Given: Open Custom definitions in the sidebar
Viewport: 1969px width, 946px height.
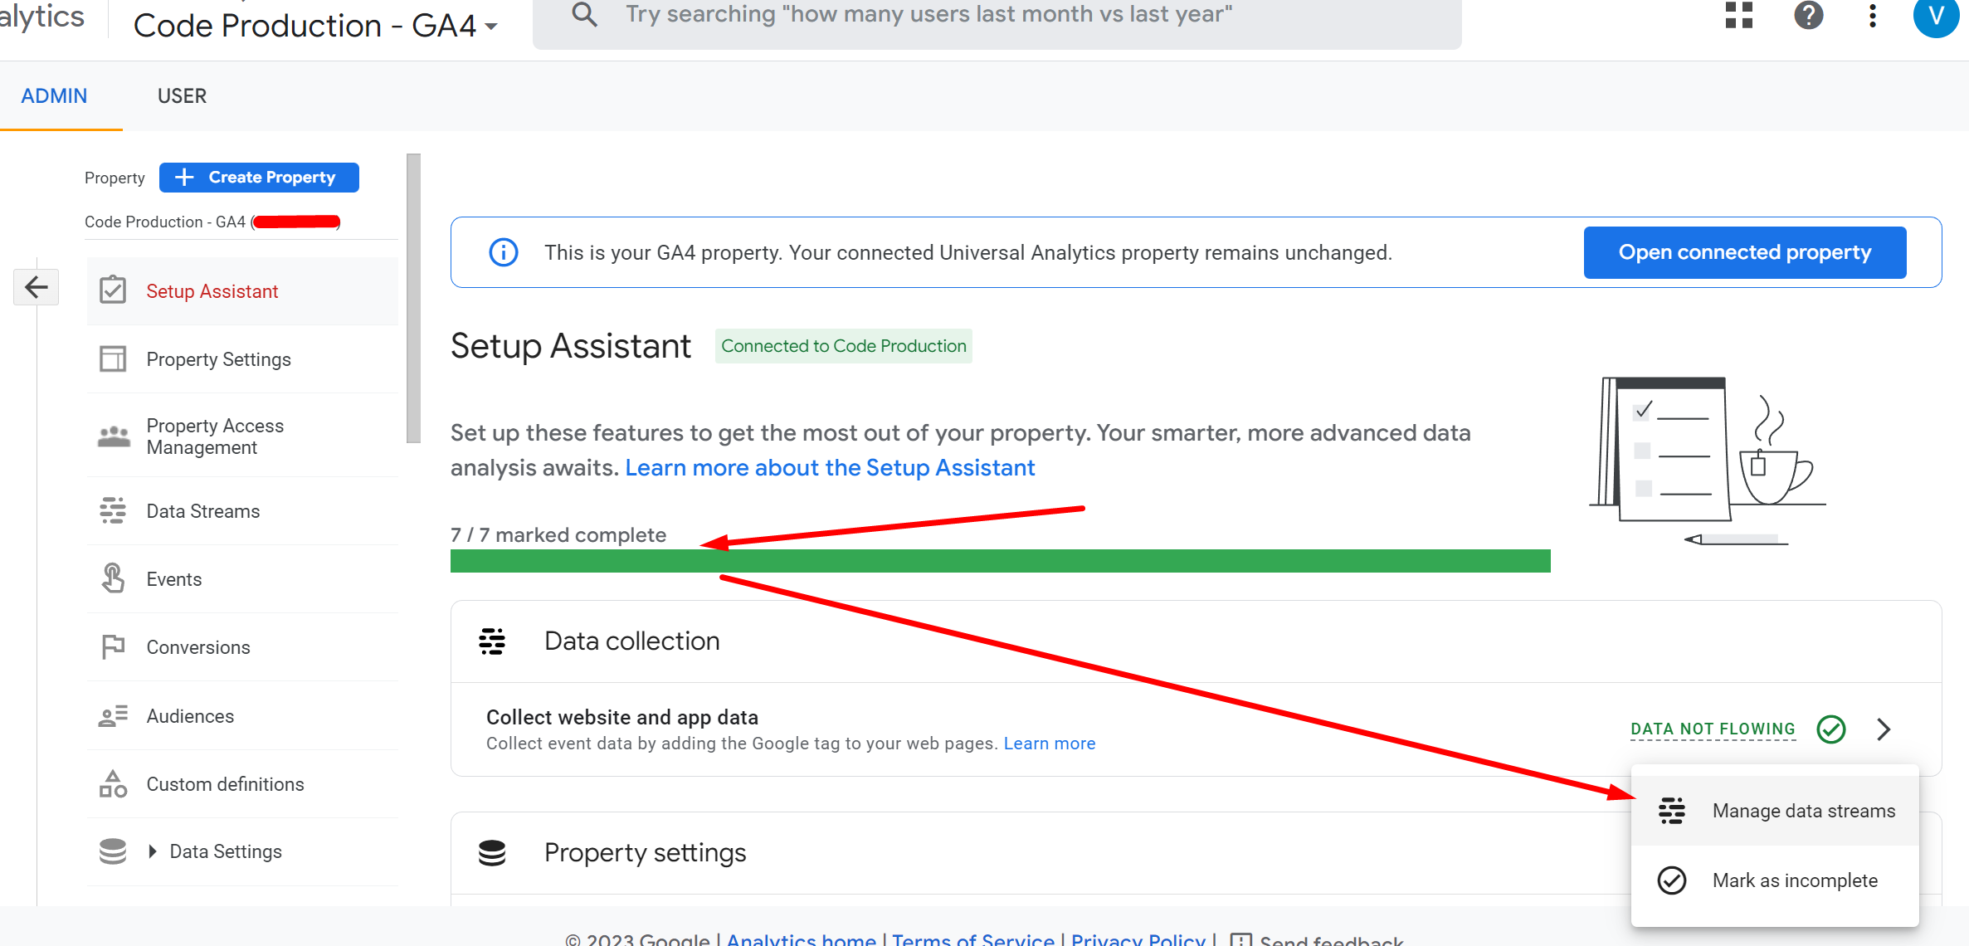Looking at the screenshot, I should 242,784.
